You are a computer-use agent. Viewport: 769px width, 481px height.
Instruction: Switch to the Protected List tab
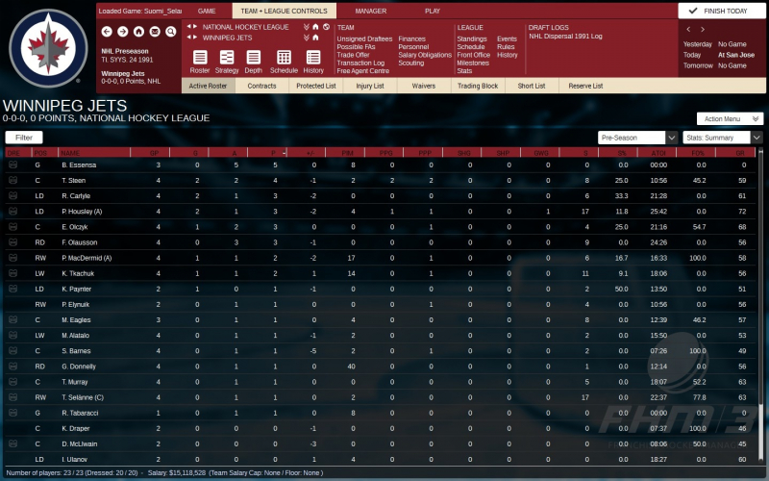click(316, 86)
